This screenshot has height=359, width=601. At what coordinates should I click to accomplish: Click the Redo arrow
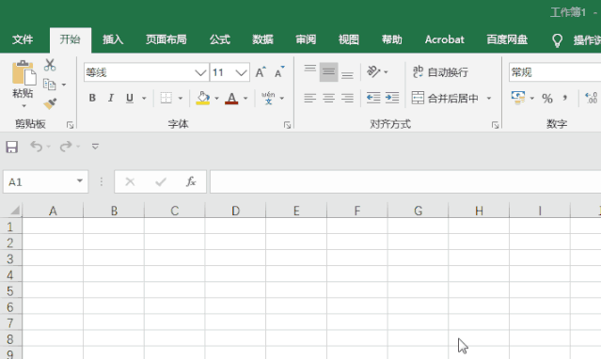(x=66, y=147)
